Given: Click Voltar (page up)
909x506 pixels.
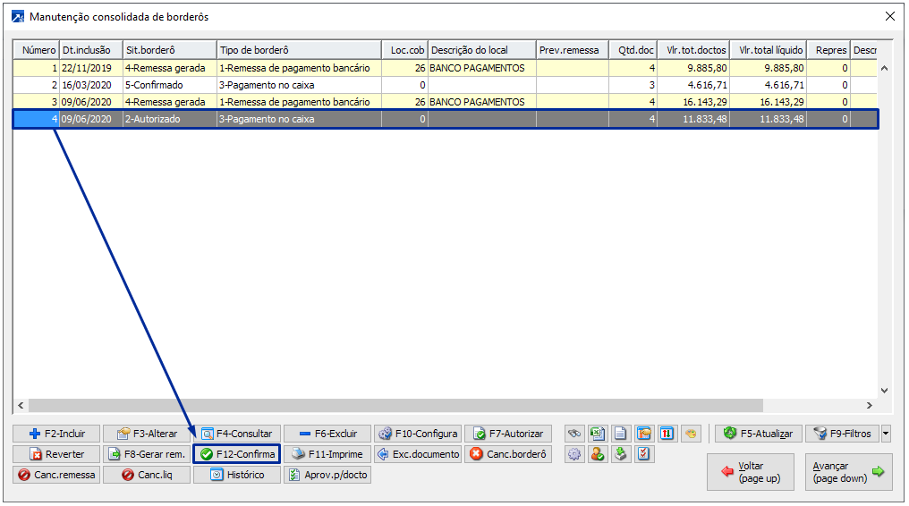Looking at the screenshot, I should 751,472.
